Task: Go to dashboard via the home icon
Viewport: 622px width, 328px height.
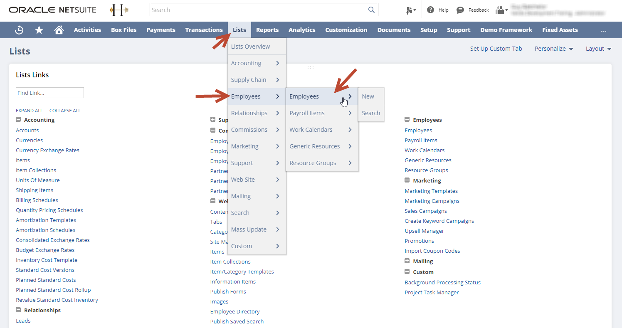Action: pyautogui.click(x=59, y=30)
